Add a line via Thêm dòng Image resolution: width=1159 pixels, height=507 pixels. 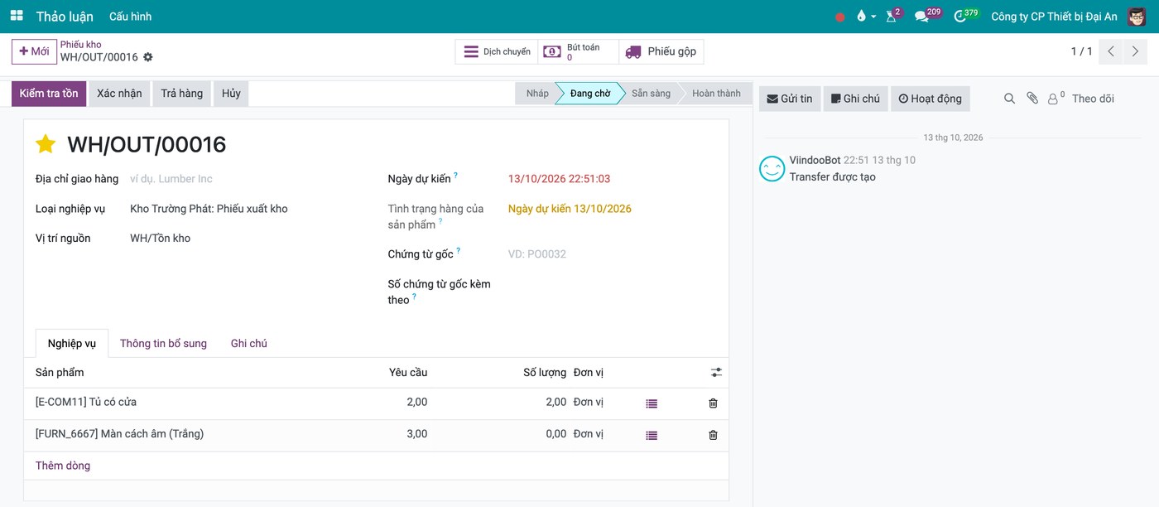tap(63, 466)
